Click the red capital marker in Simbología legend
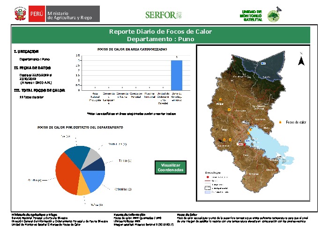Screen dimensions: 329x232 coord(208,177)
